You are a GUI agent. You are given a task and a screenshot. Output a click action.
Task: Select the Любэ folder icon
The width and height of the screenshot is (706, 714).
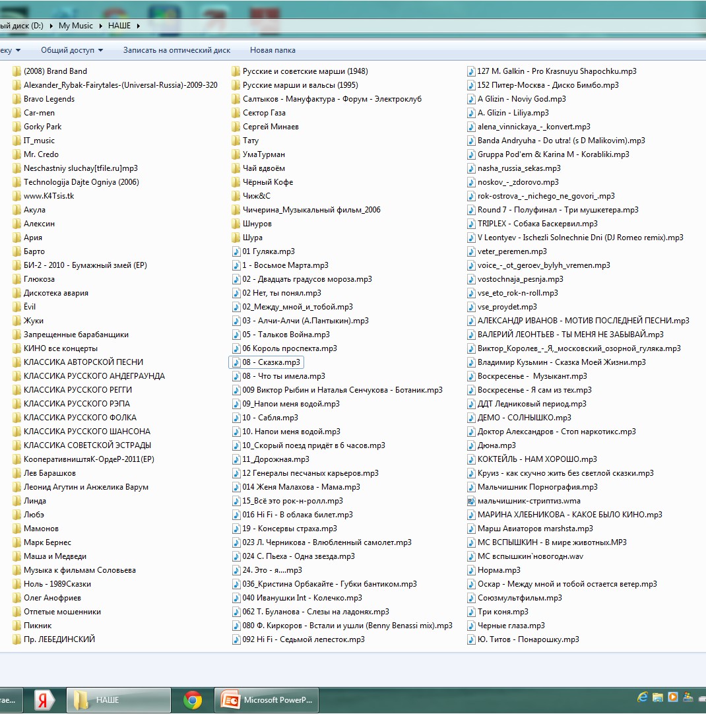coord(17,515)
